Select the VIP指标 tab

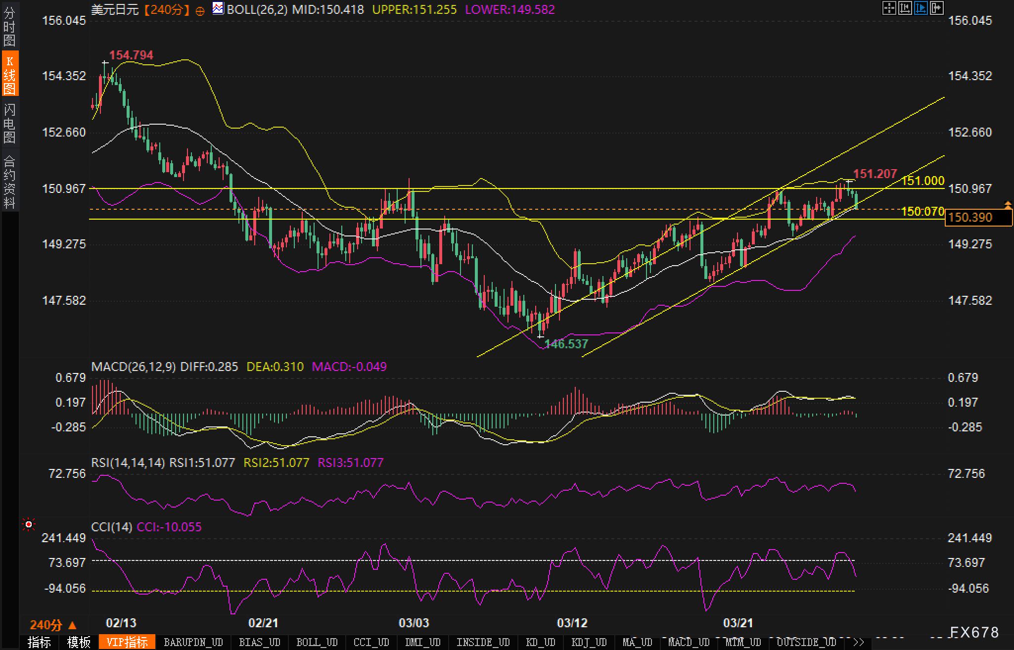pyautogui.click(x=127, y=643)
